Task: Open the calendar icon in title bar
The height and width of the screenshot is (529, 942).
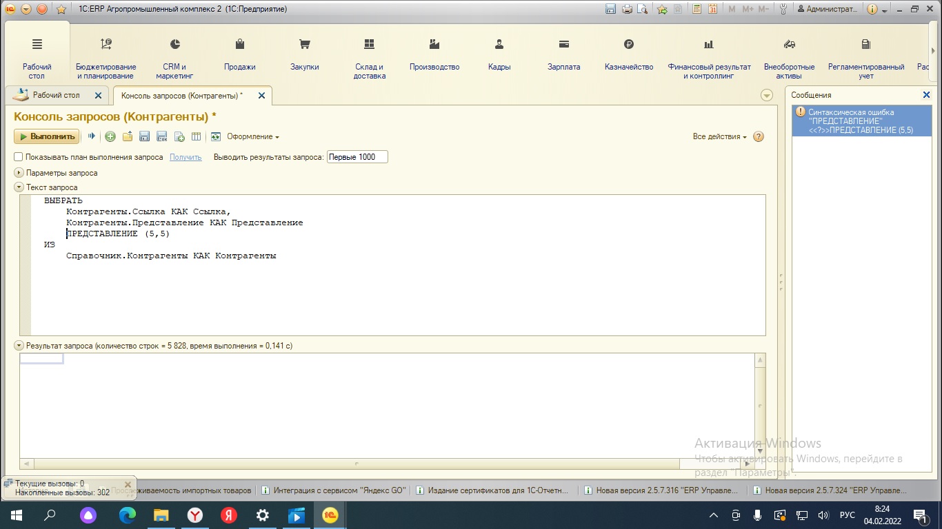Action: [712, 9]
